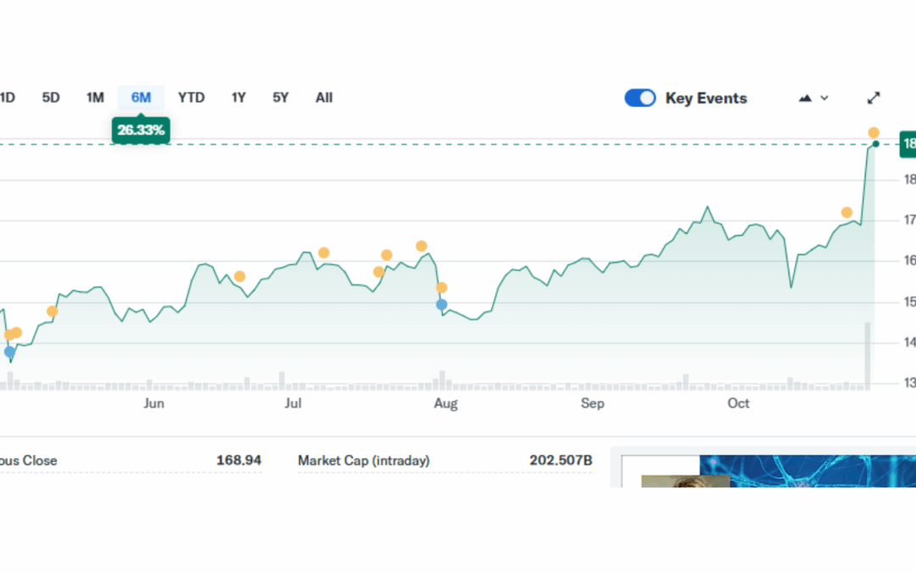916x573 pixels.
Task: Click a volume bar below the chart
Action: click(x=441, y=379)
